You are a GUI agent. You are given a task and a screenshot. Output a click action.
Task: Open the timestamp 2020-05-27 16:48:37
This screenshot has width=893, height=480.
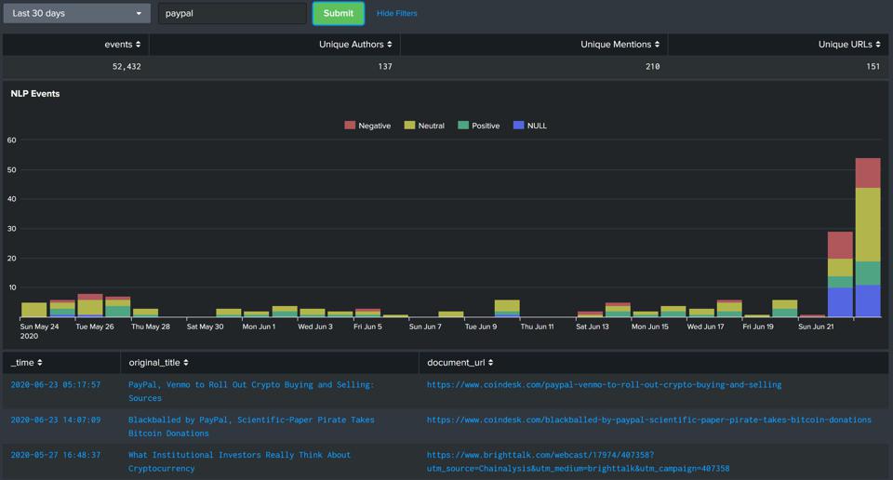[56, 455]
